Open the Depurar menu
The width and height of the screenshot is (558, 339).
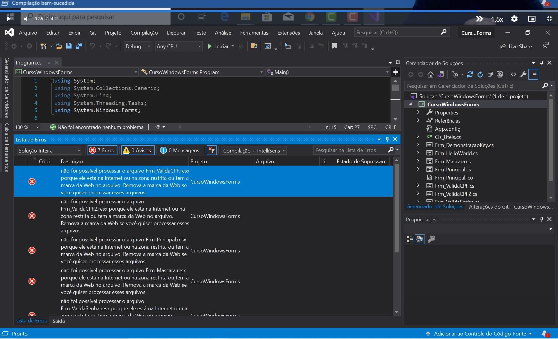click(176, 33)
